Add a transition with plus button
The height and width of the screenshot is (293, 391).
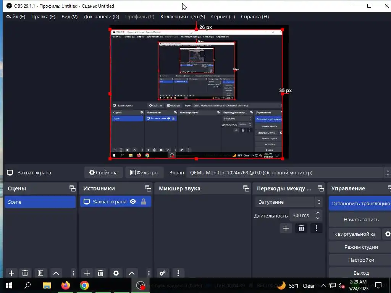tap(286, 228)
